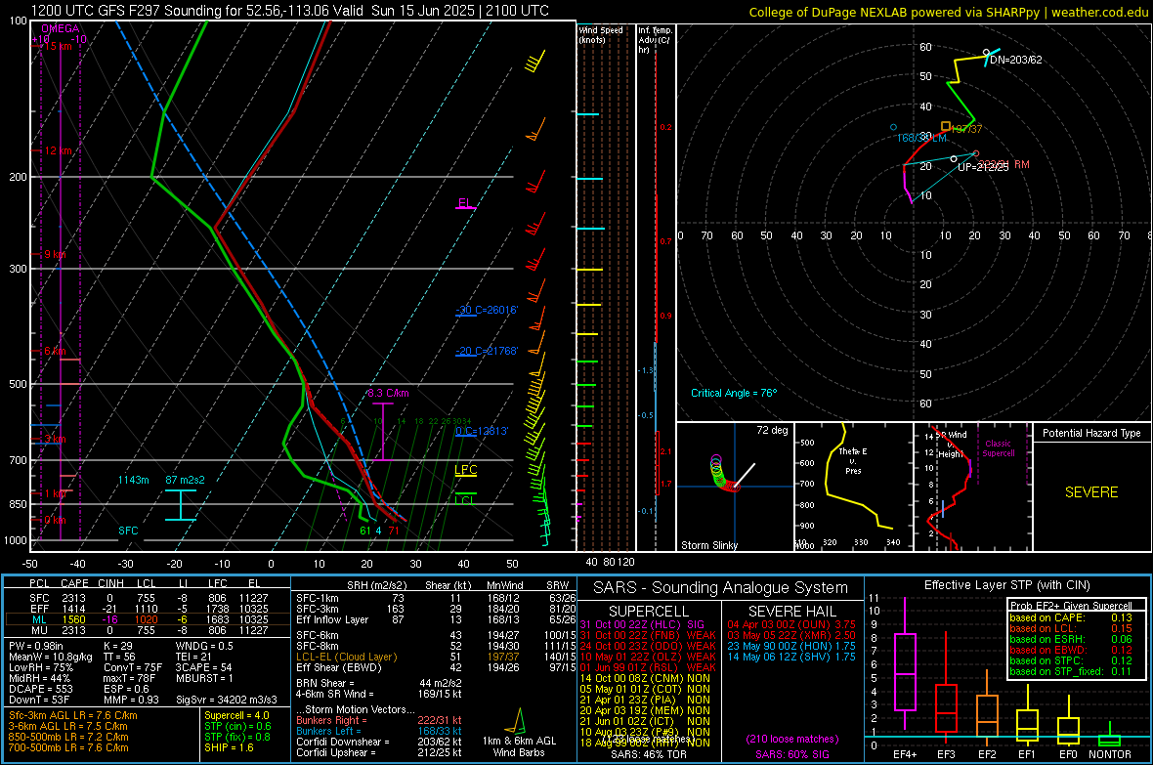
Task: Click the 700-500mb LR = 7.6 C/km line
Action: [x=68, y=747]
